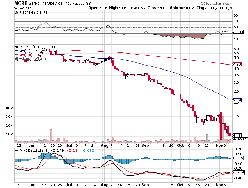248x188 pixels.
Task: Click the Volume 4.0M value in header
Action: [182, 8]
